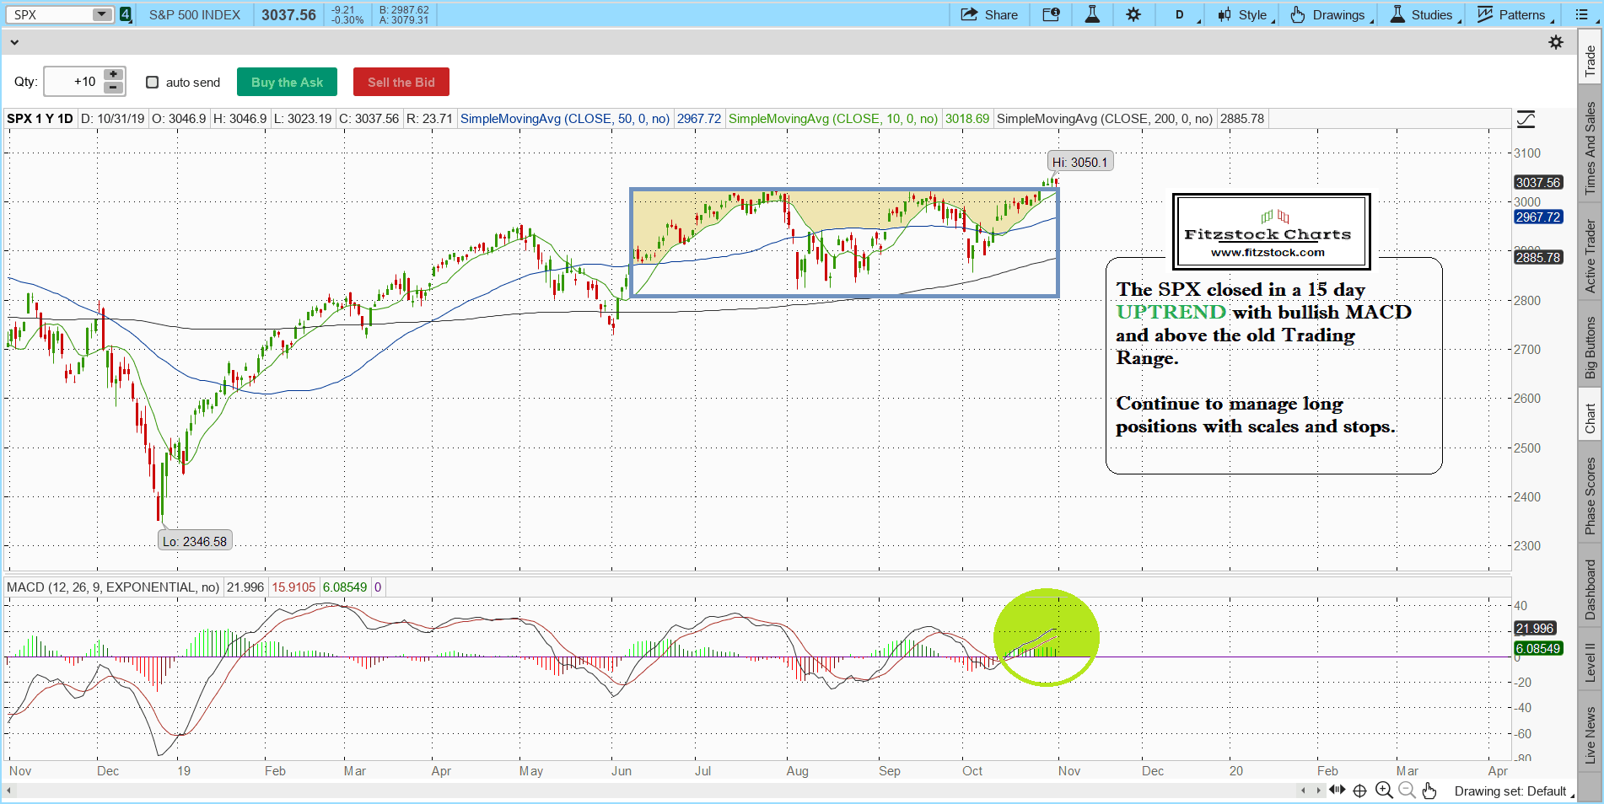
Task: Click trade panel gear settings icon
Action: click(1556, 42)
